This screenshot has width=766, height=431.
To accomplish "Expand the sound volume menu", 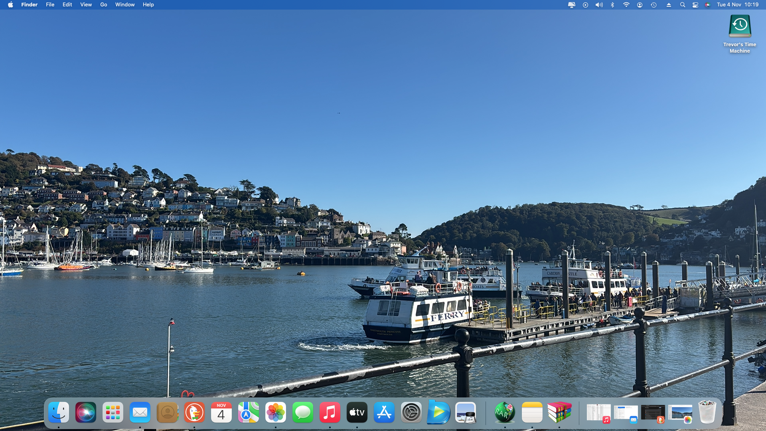I will pos(599,5).
